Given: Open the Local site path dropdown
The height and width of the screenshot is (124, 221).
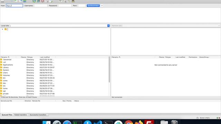Looking at the screenshot, I should [108, 25].
